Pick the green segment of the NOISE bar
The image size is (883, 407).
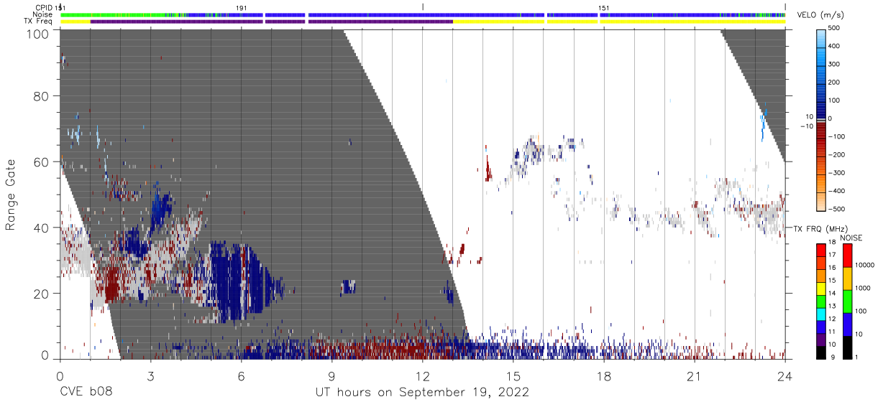[847, 300]
